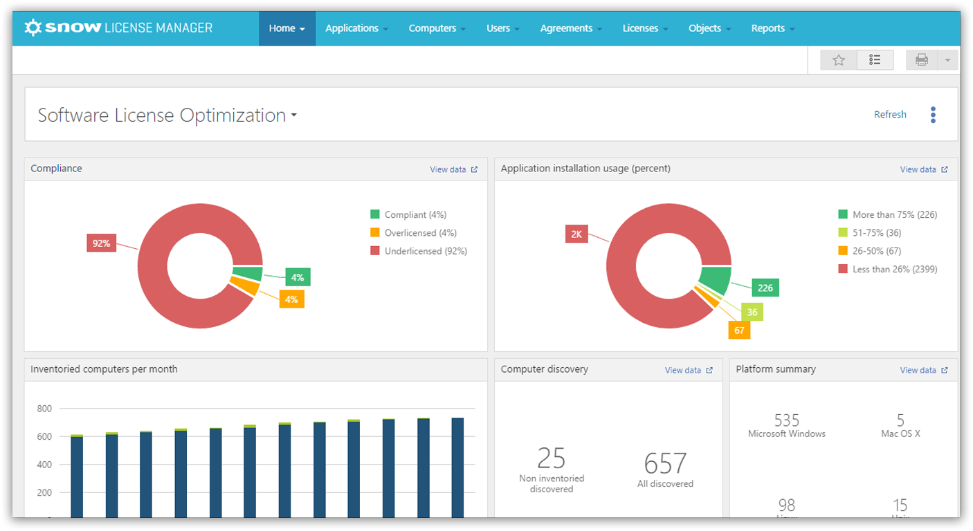The width and height of the screenshot is (973, 531).
Task: Click external link icon in Computer discovery
Action: tap(709, 371)
